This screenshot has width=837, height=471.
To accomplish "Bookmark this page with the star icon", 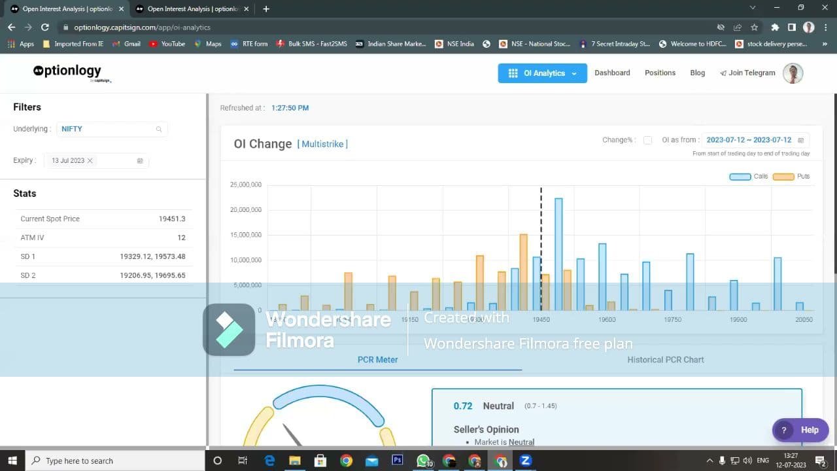I will click(x=755, y=27).
